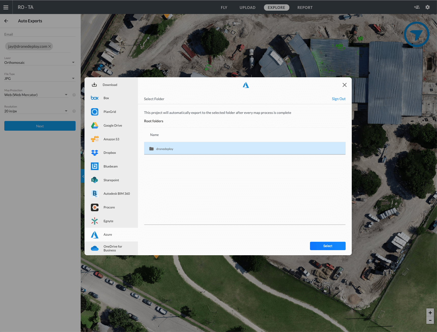Click the Root folders label
This screenshot has width=437, height=332.
(x=154, y=121)
